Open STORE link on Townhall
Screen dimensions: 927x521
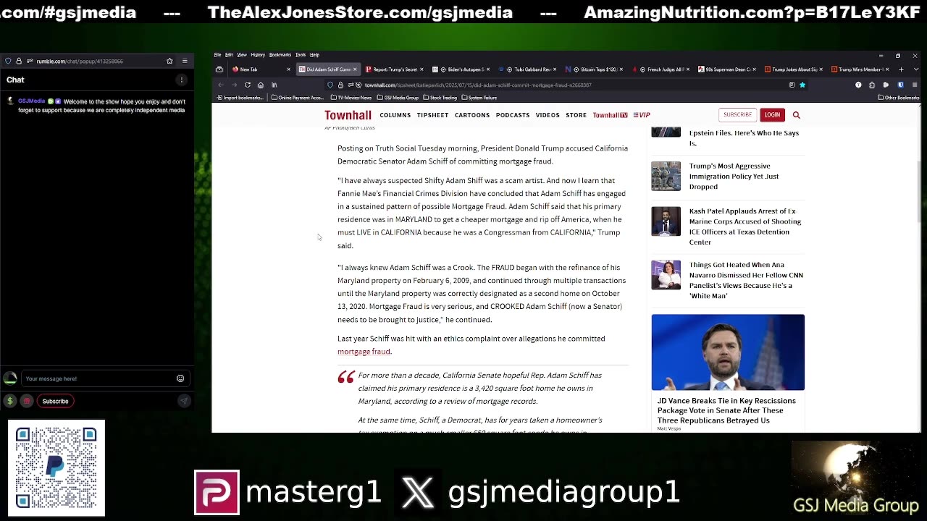coord(576,115)
